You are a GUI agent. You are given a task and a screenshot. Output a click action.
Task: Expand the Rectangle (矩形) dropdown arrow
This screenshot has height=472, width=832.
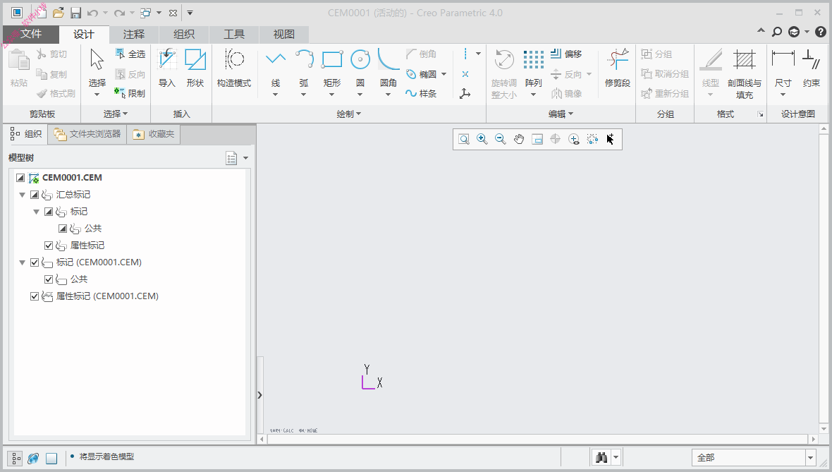[x=331, y=95]
